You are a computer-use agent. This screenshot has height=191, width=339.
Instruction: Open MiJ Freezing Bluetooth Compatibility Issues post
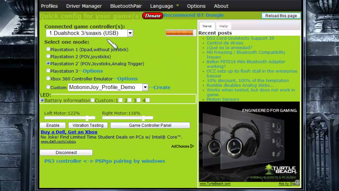pos(246,55)
